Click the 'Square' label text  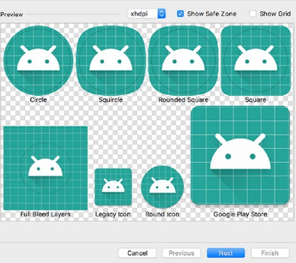[255, 99]
